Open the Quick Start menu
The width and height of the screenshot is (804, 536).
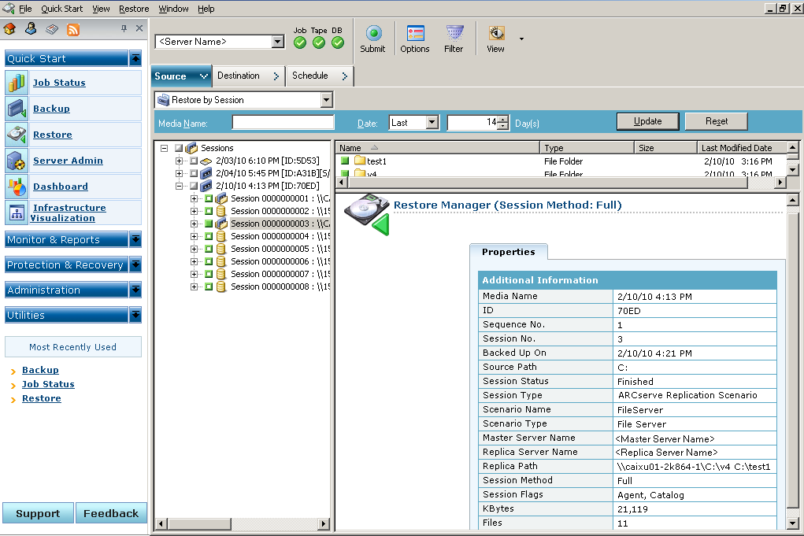coord(61,9)
